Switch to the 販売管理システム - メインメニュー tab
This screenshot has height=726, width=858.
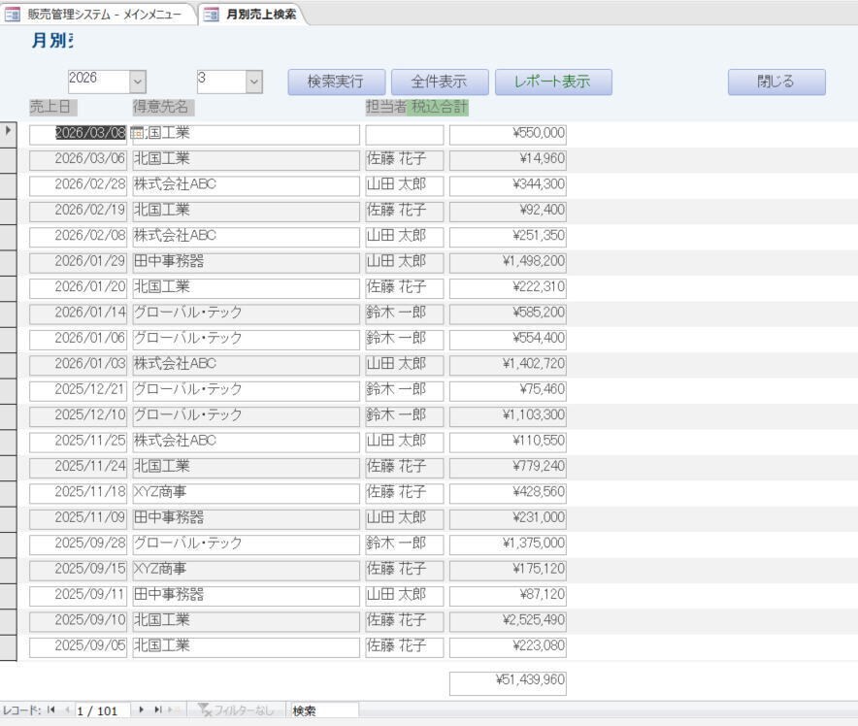click(96, 15)
